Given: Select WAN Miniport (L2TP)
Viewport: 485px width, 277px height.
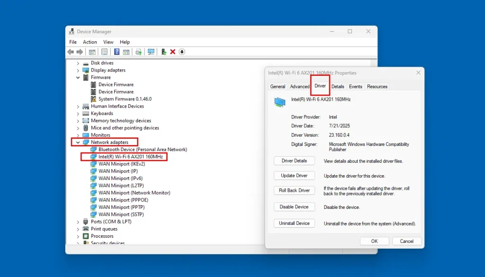Looking at the screenshot, I should (x=121, y=186).
